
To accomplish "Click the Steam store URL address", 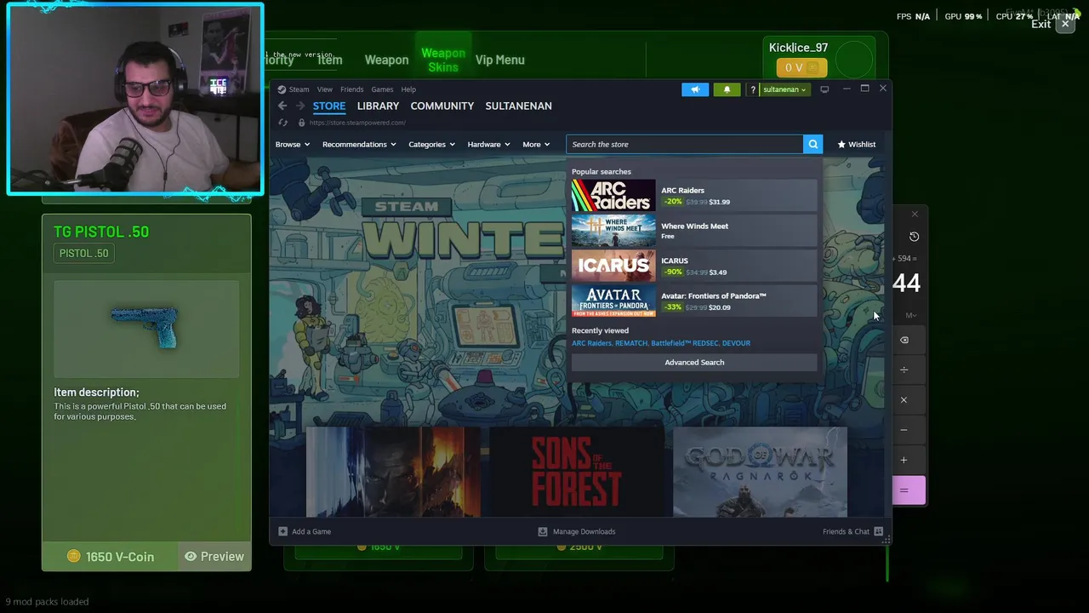I will click(x=357, y=123).
